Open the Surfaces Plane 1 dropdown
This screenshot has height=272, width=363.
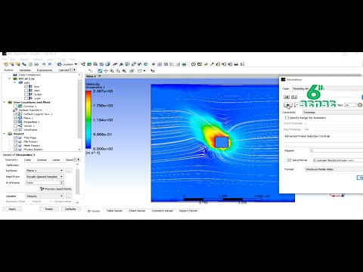[45, 171]
